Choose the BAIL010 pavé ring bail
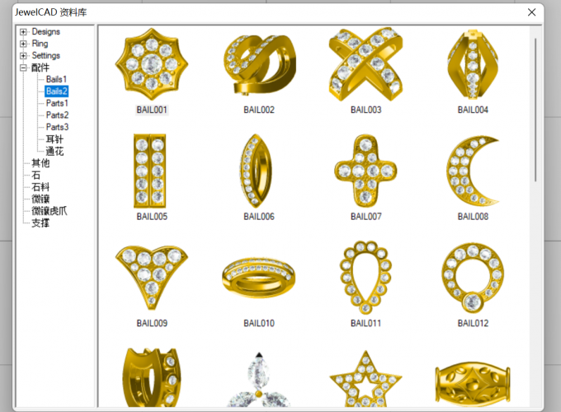561x412 pixels. point(258,278)
